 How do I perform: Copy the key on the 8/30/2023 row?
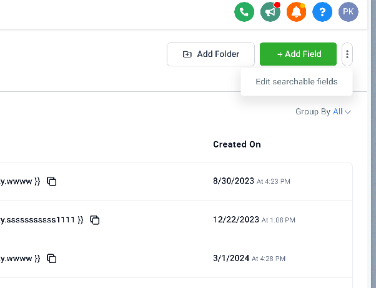tap(52, 181)
